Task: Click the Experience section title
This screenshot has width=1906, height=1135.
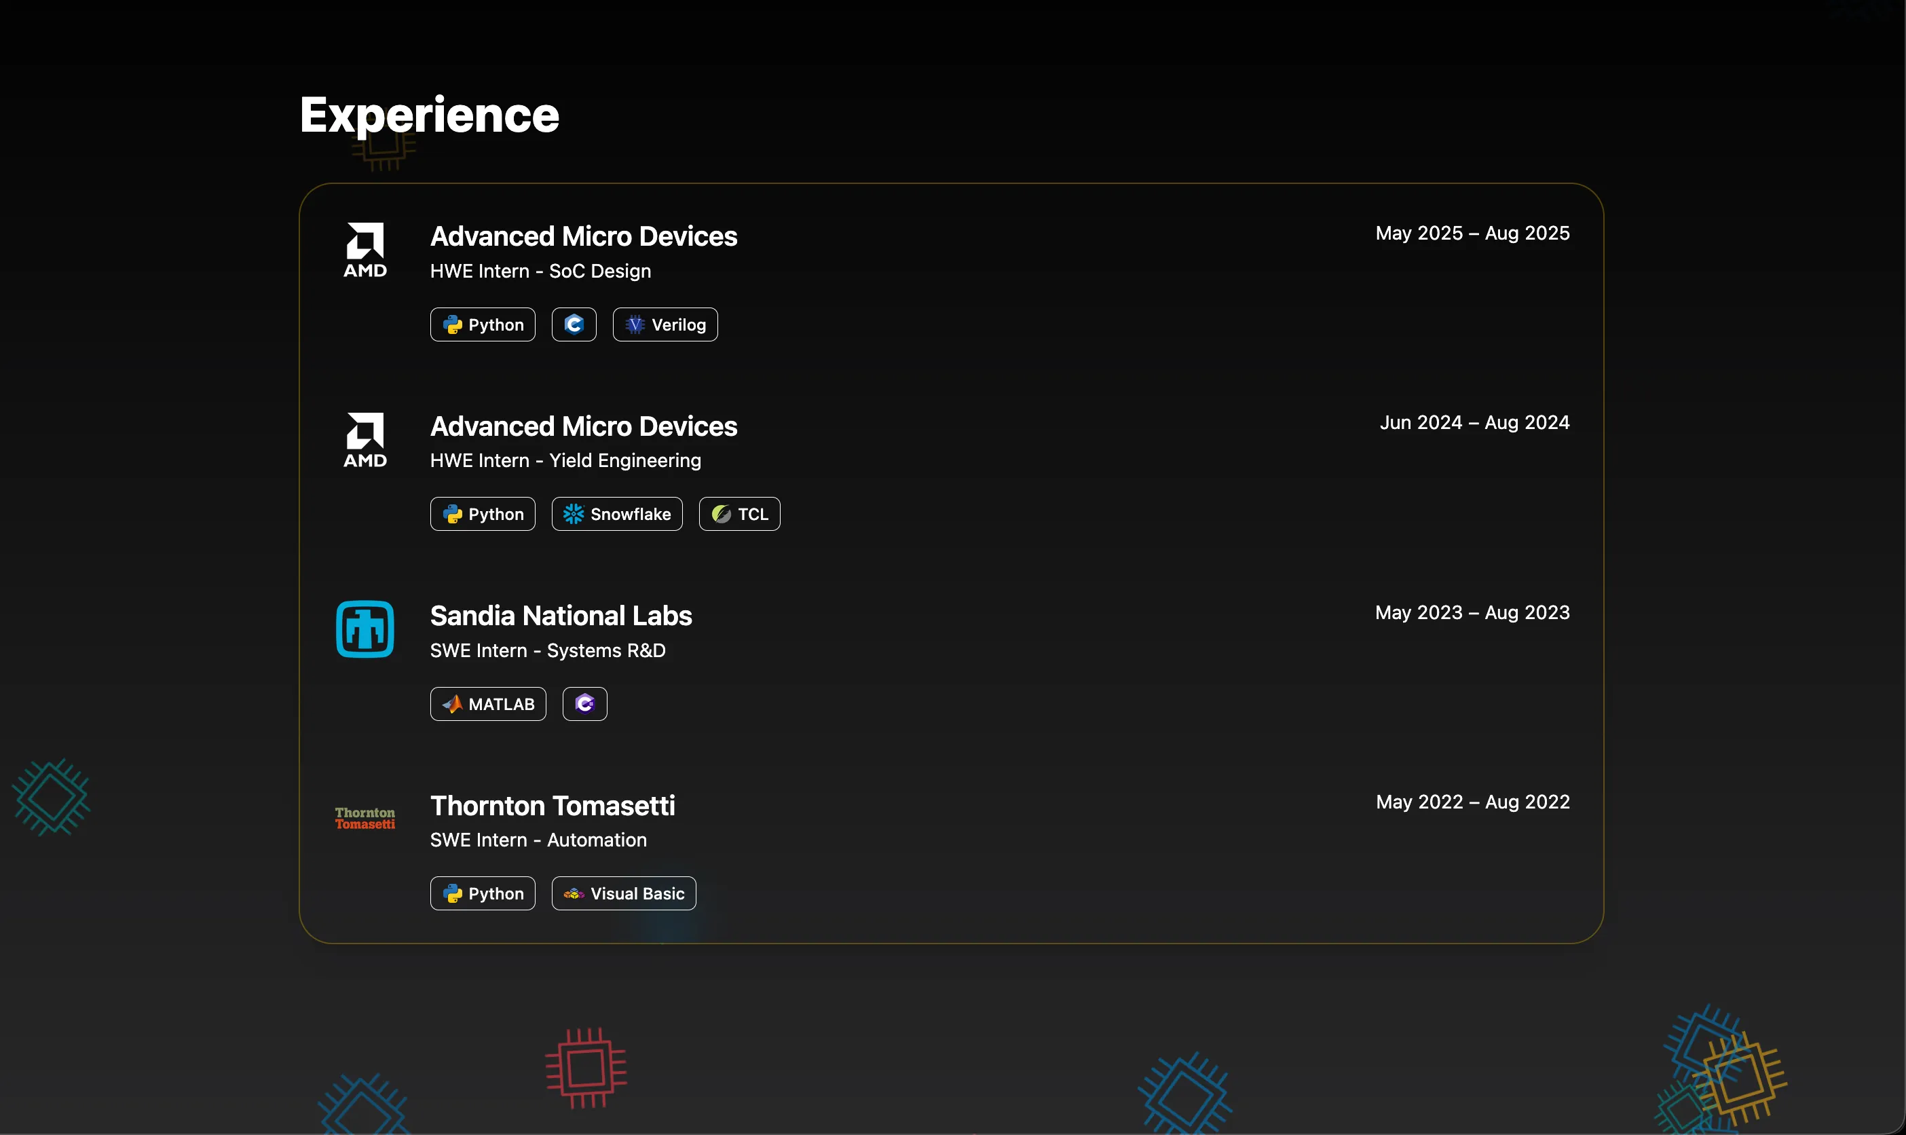Action: pos(429,115)
